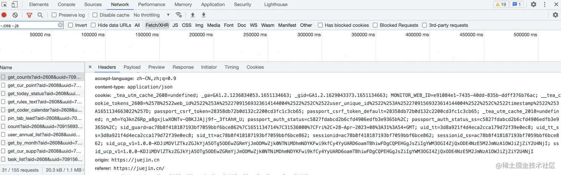Enable Disable cache checkbox
This screenshot has width=561, height=175.
coord(95,15)
